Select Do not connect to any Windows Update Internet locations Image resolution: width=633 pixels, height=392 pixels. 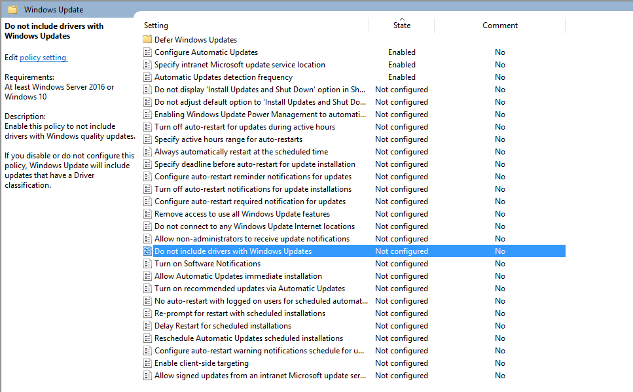click(x=255, y=226)
